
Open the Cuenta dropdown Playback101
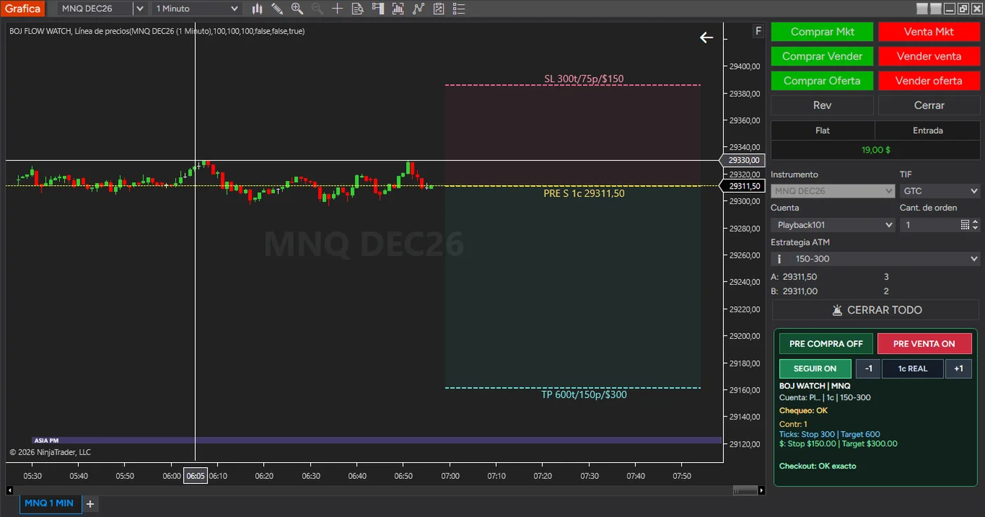tap(833, 225)
